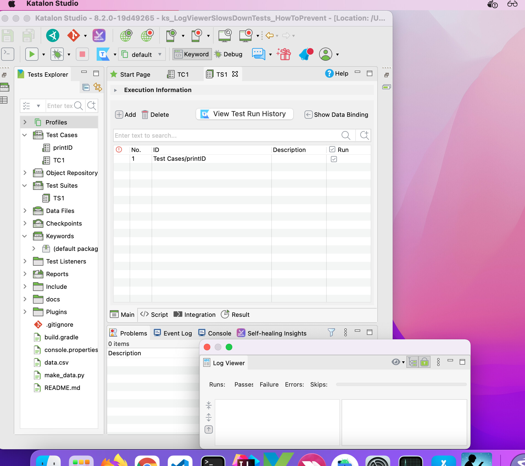The image size is (525, 466).
Task: Open the Run button dropdown arrow
Action: click(x=44, y=54)
